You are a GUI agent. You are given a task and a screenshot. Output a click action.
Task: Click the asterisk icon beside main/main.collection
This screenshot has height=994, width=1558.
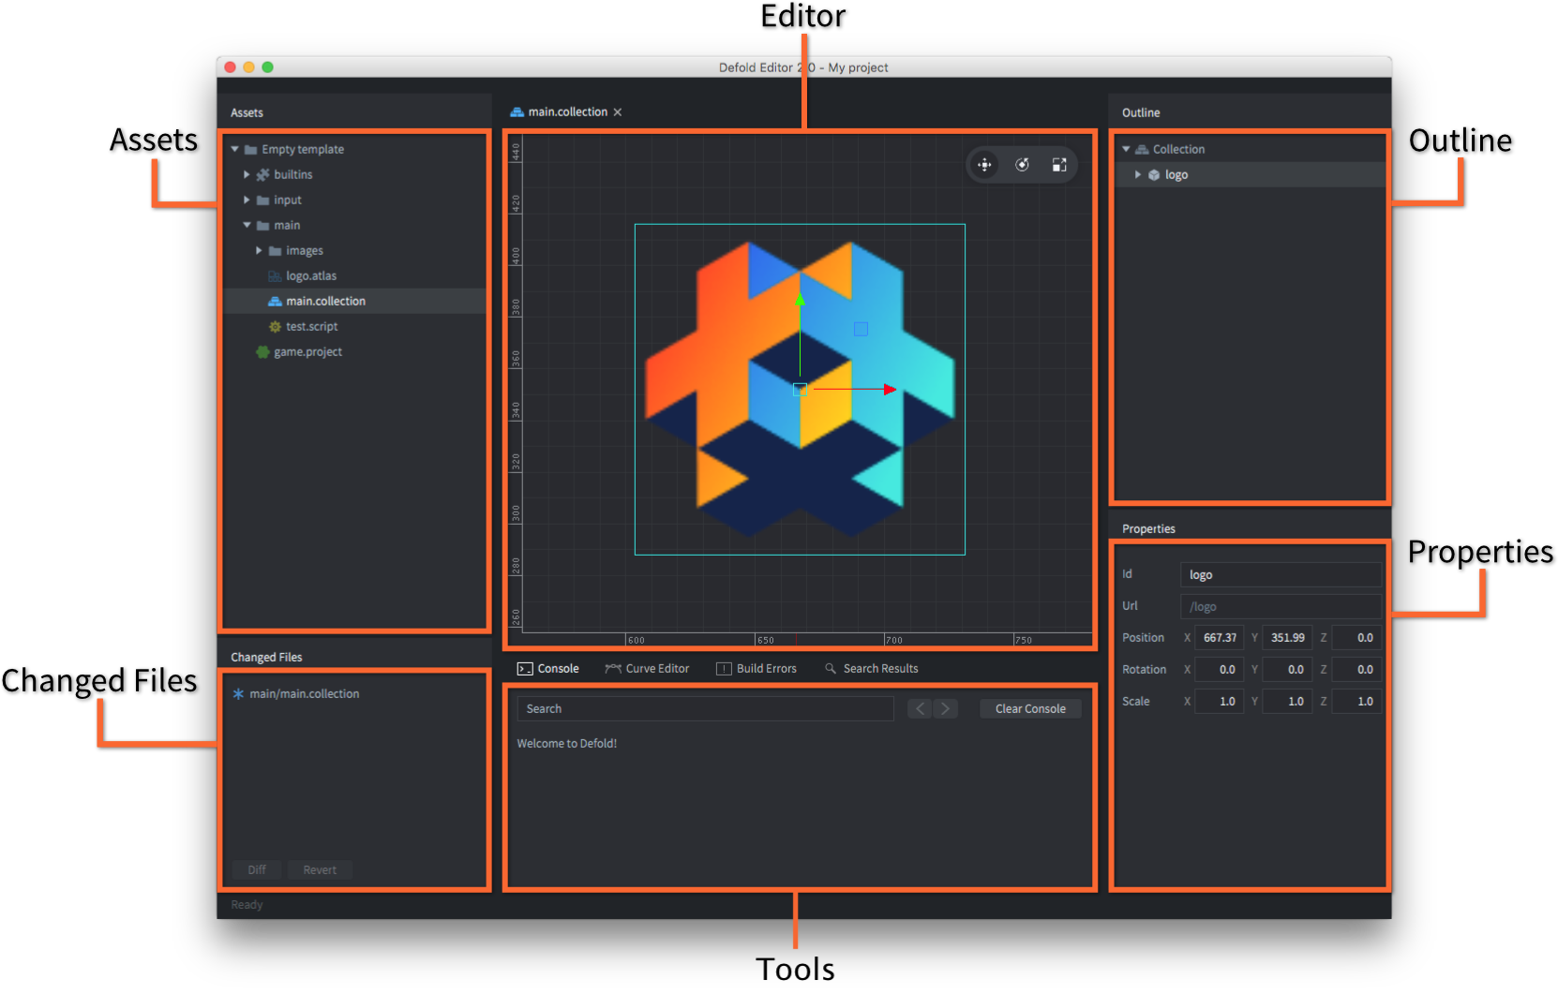pyautogui.click(x=240, y=693)
